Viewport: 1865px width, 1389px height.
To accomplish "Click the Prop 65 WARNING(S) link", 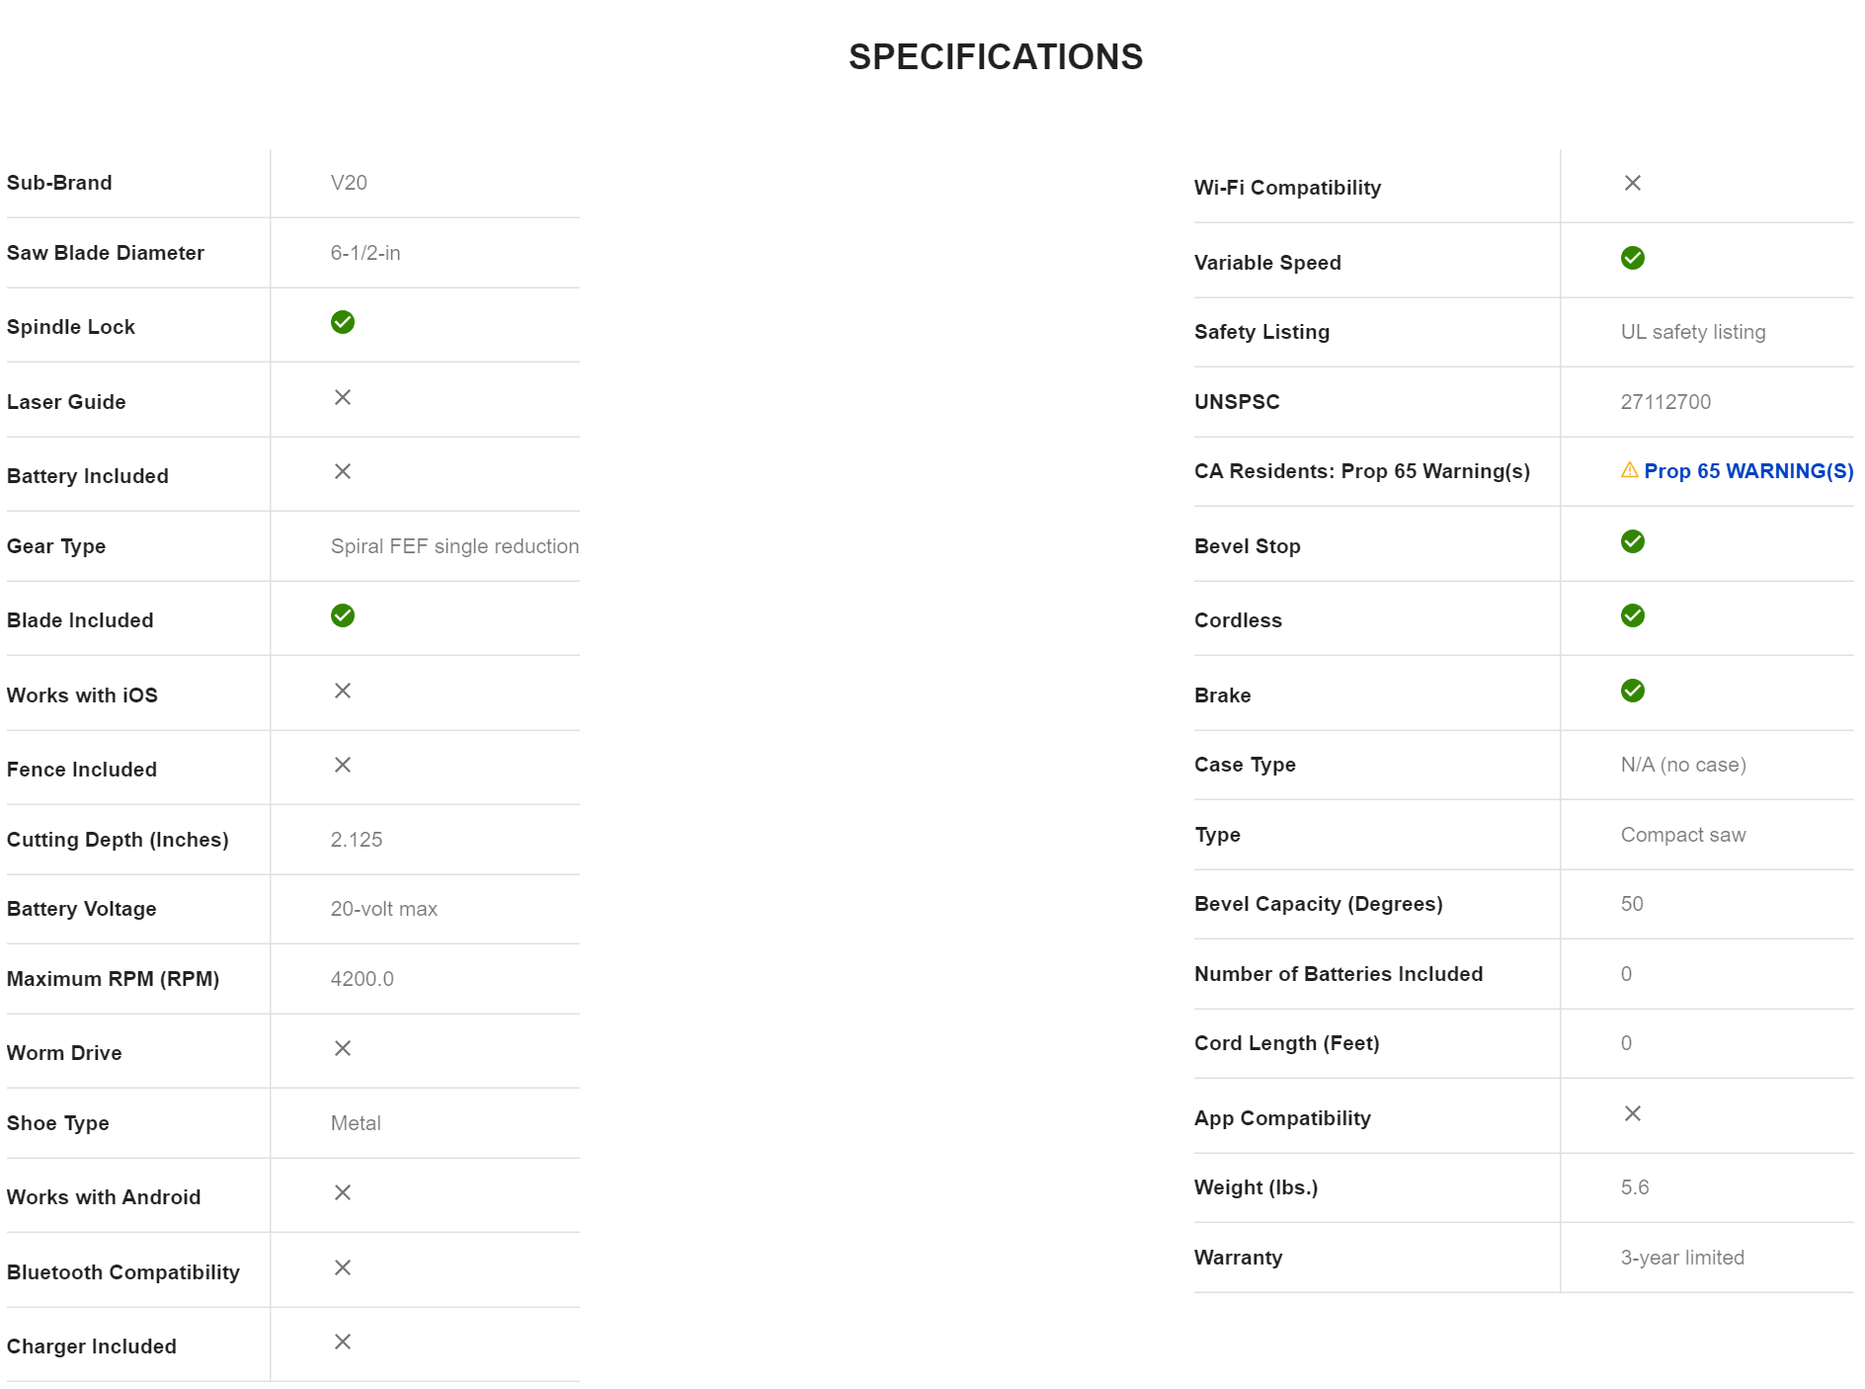I will 1747,471.
